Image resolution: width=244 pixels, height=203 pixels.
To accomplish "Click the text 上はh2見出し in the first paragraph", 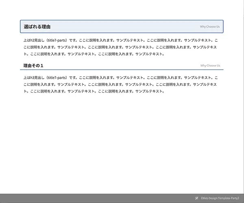I will (34, 41).
